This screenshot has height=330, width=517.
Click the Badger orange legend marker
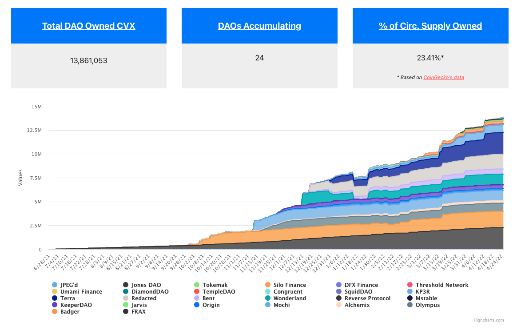pyautogui.click(x=55, y=312)
